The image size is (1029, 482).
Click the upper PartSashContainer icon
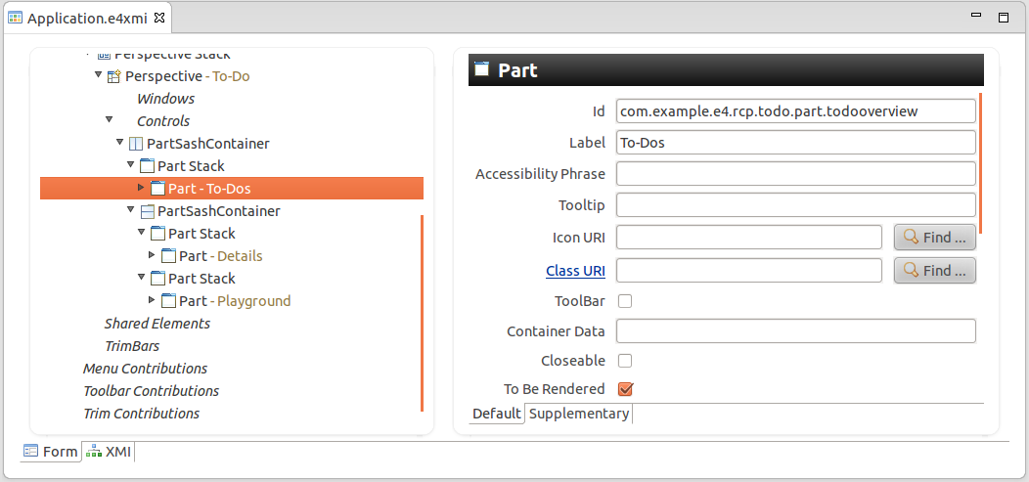136,144
